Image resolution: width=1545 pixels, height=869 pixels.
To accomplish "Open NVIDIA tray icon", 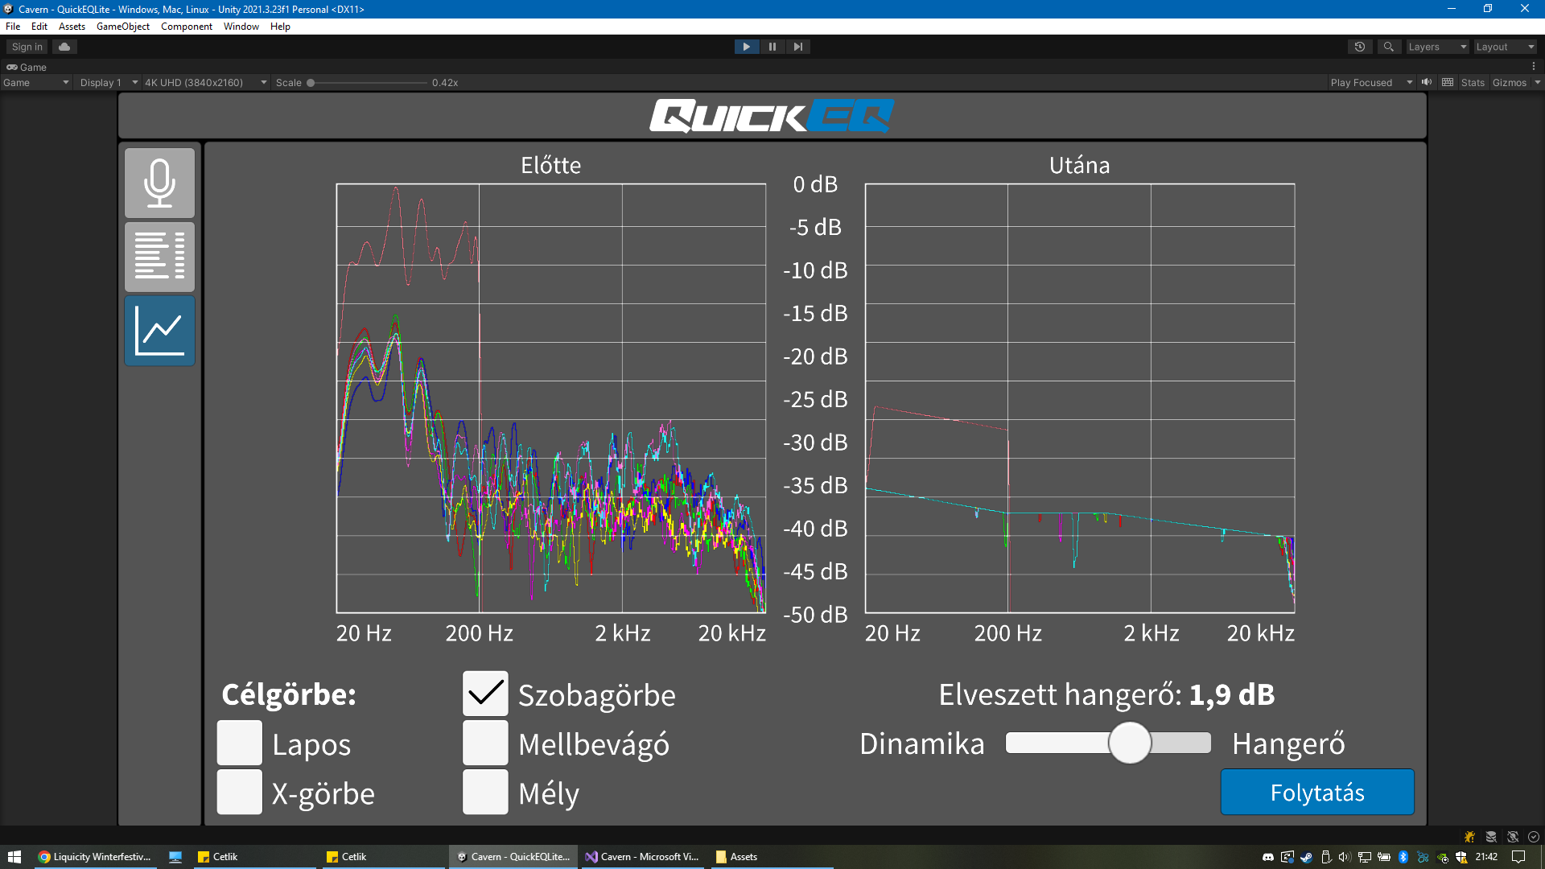I will click(1442, 857).
